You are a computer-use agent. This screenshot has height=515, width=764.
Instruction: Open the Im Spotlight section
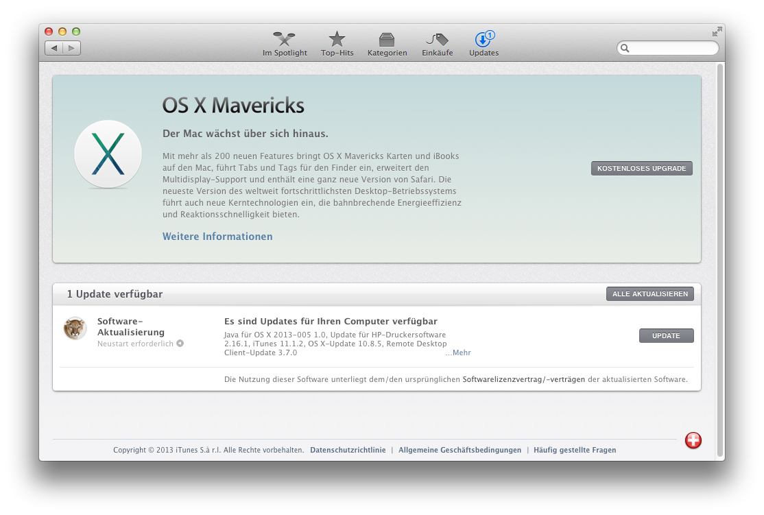coord(285,44)
